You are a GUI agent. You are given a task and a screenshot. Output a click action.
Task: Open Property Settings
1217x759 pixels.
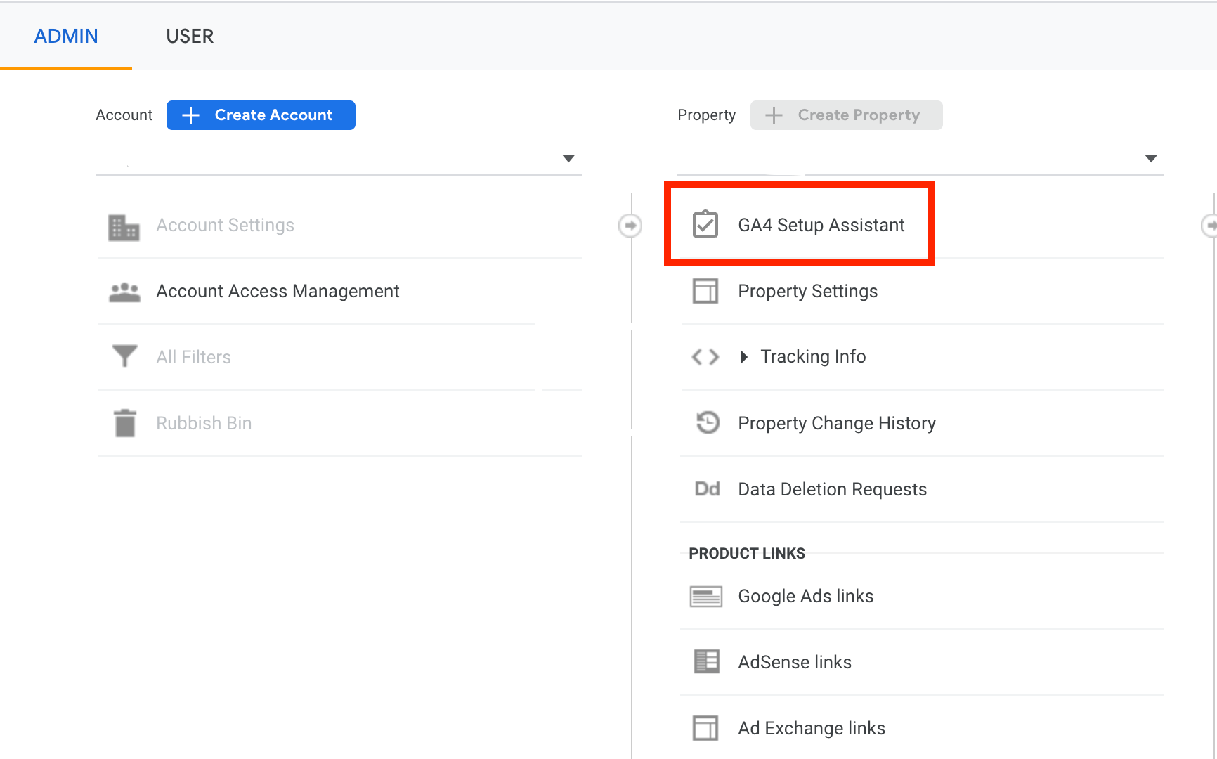point(807,291)
